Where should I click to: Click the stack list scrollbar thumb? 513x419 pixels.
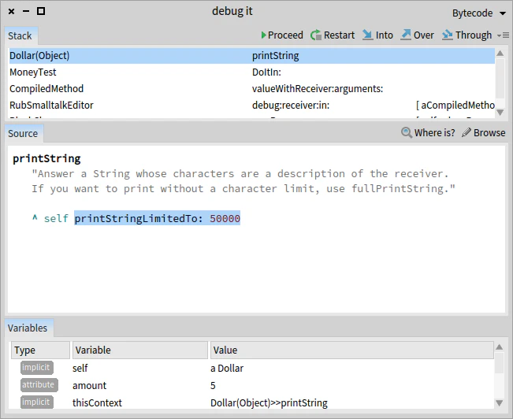point(500,79)
